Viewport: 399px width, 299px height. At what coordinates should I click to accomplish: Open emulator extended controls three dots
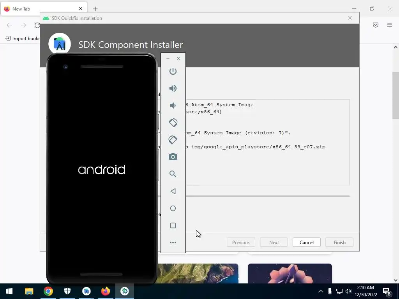(173, 243)
